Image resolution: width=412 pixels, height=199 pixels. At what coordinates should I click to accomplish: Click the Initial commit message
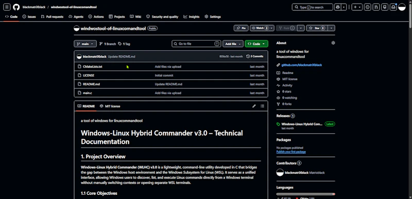point(164,76)
